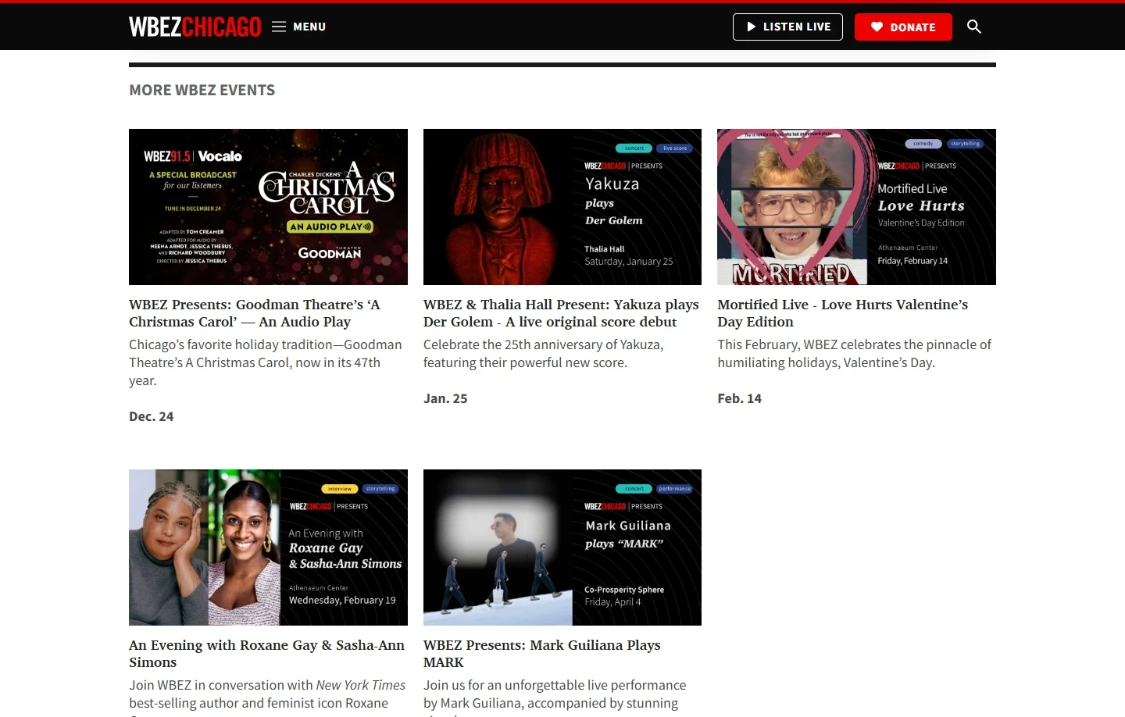This screenshot has height=717, width=1125.
Task: Click the Jan. 25 date label
Action: 445,398
